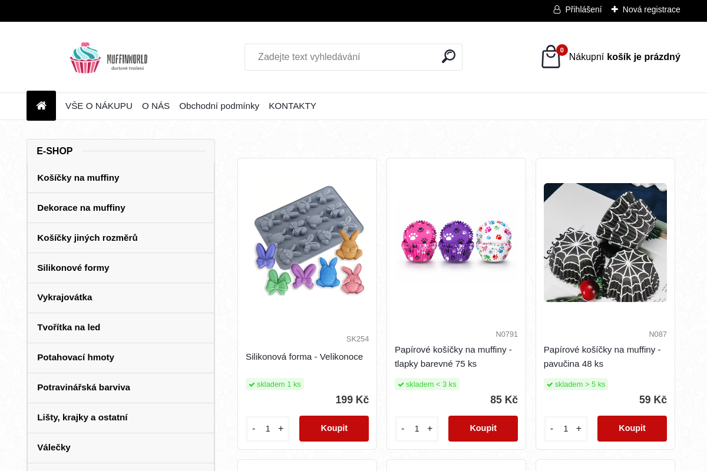Buy the Silikonová forma Velikonoce product

pyautogui.click(x=334, y=429)
